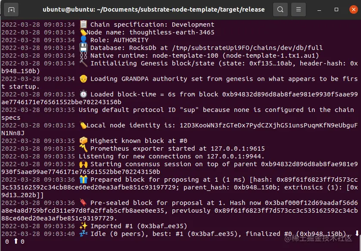
Task: Click the clipboard icon beside Chain specification
Action: point(83,25)
